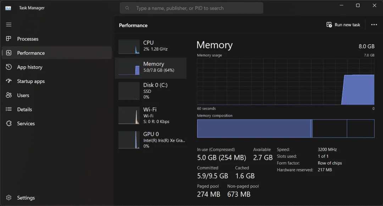Click the 274 MB Paged pool value
The image size is (383, 206).
coord(209,194)
